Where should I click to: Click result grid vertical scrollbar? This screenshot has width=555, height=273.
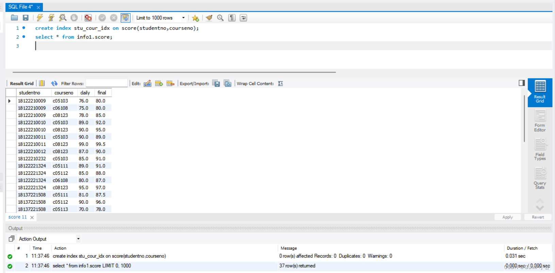click(x=524, y=119)
